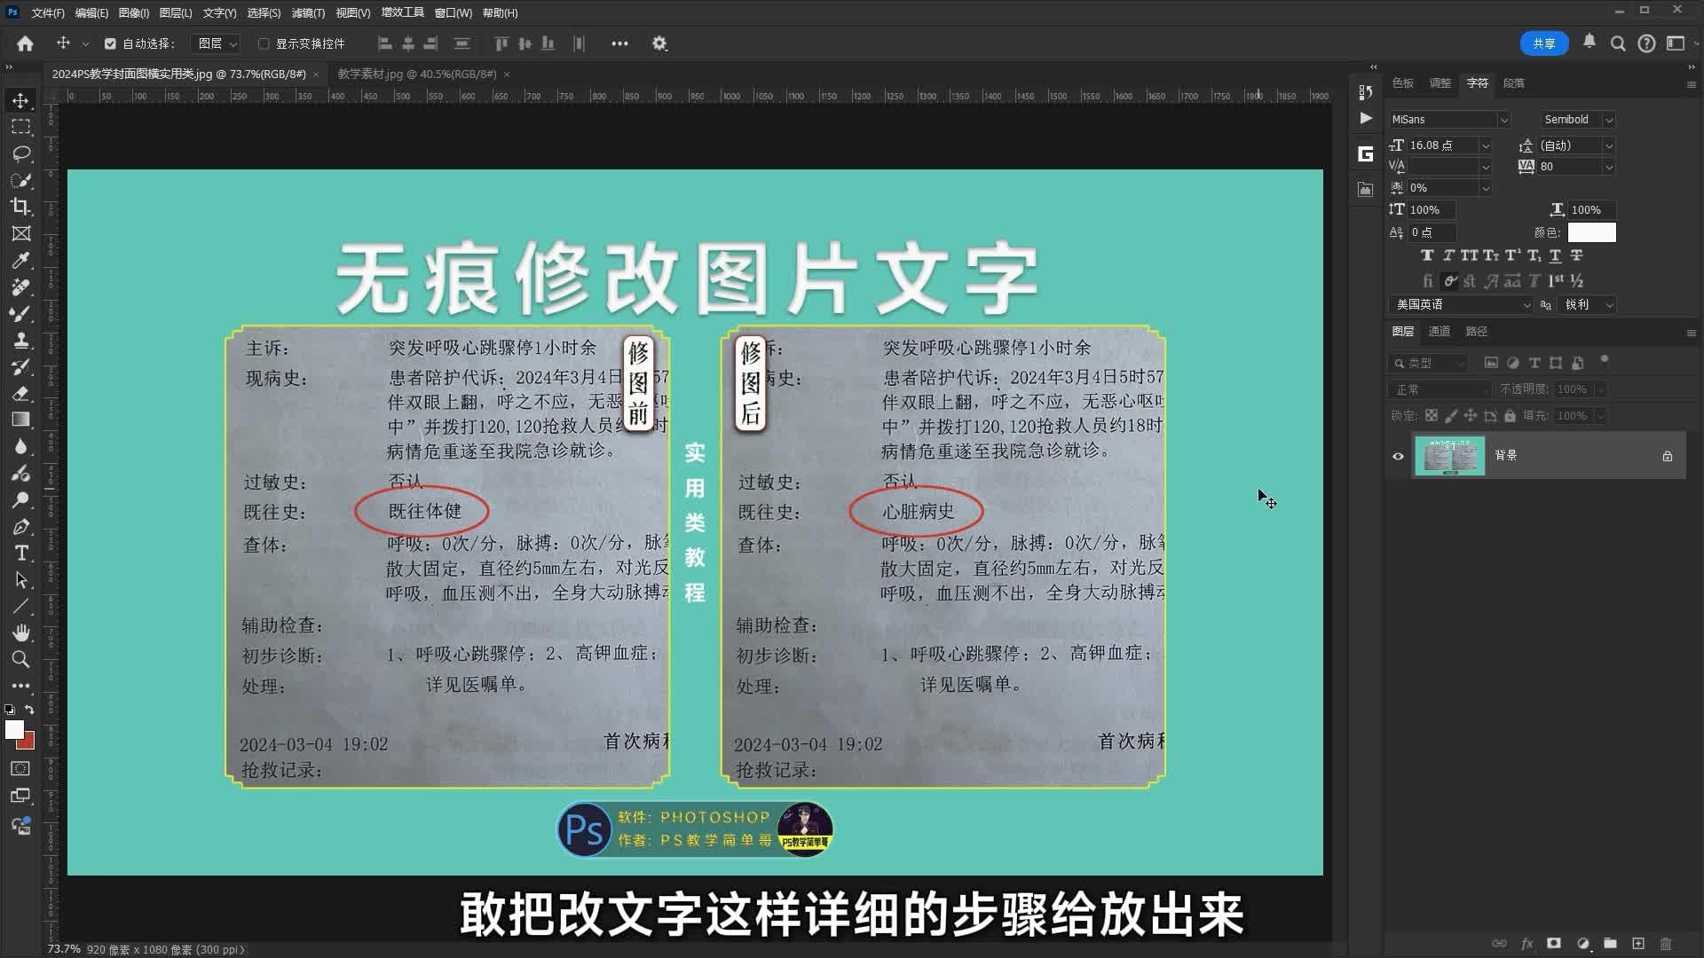This screenshot has height=958, width=1704.
Task: Open the options bar gear settings
Action: pyautogui.click(x=659, y=43)
